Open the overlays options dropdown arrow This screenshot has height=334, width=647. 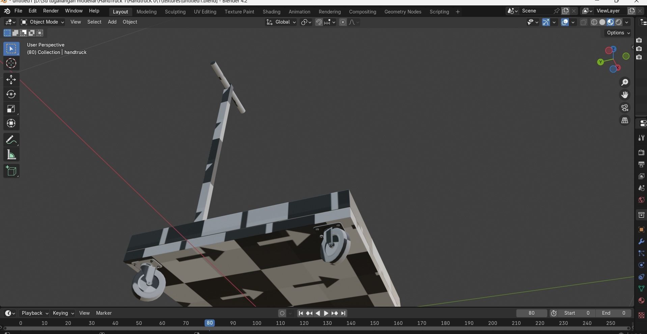click(573, 22)
